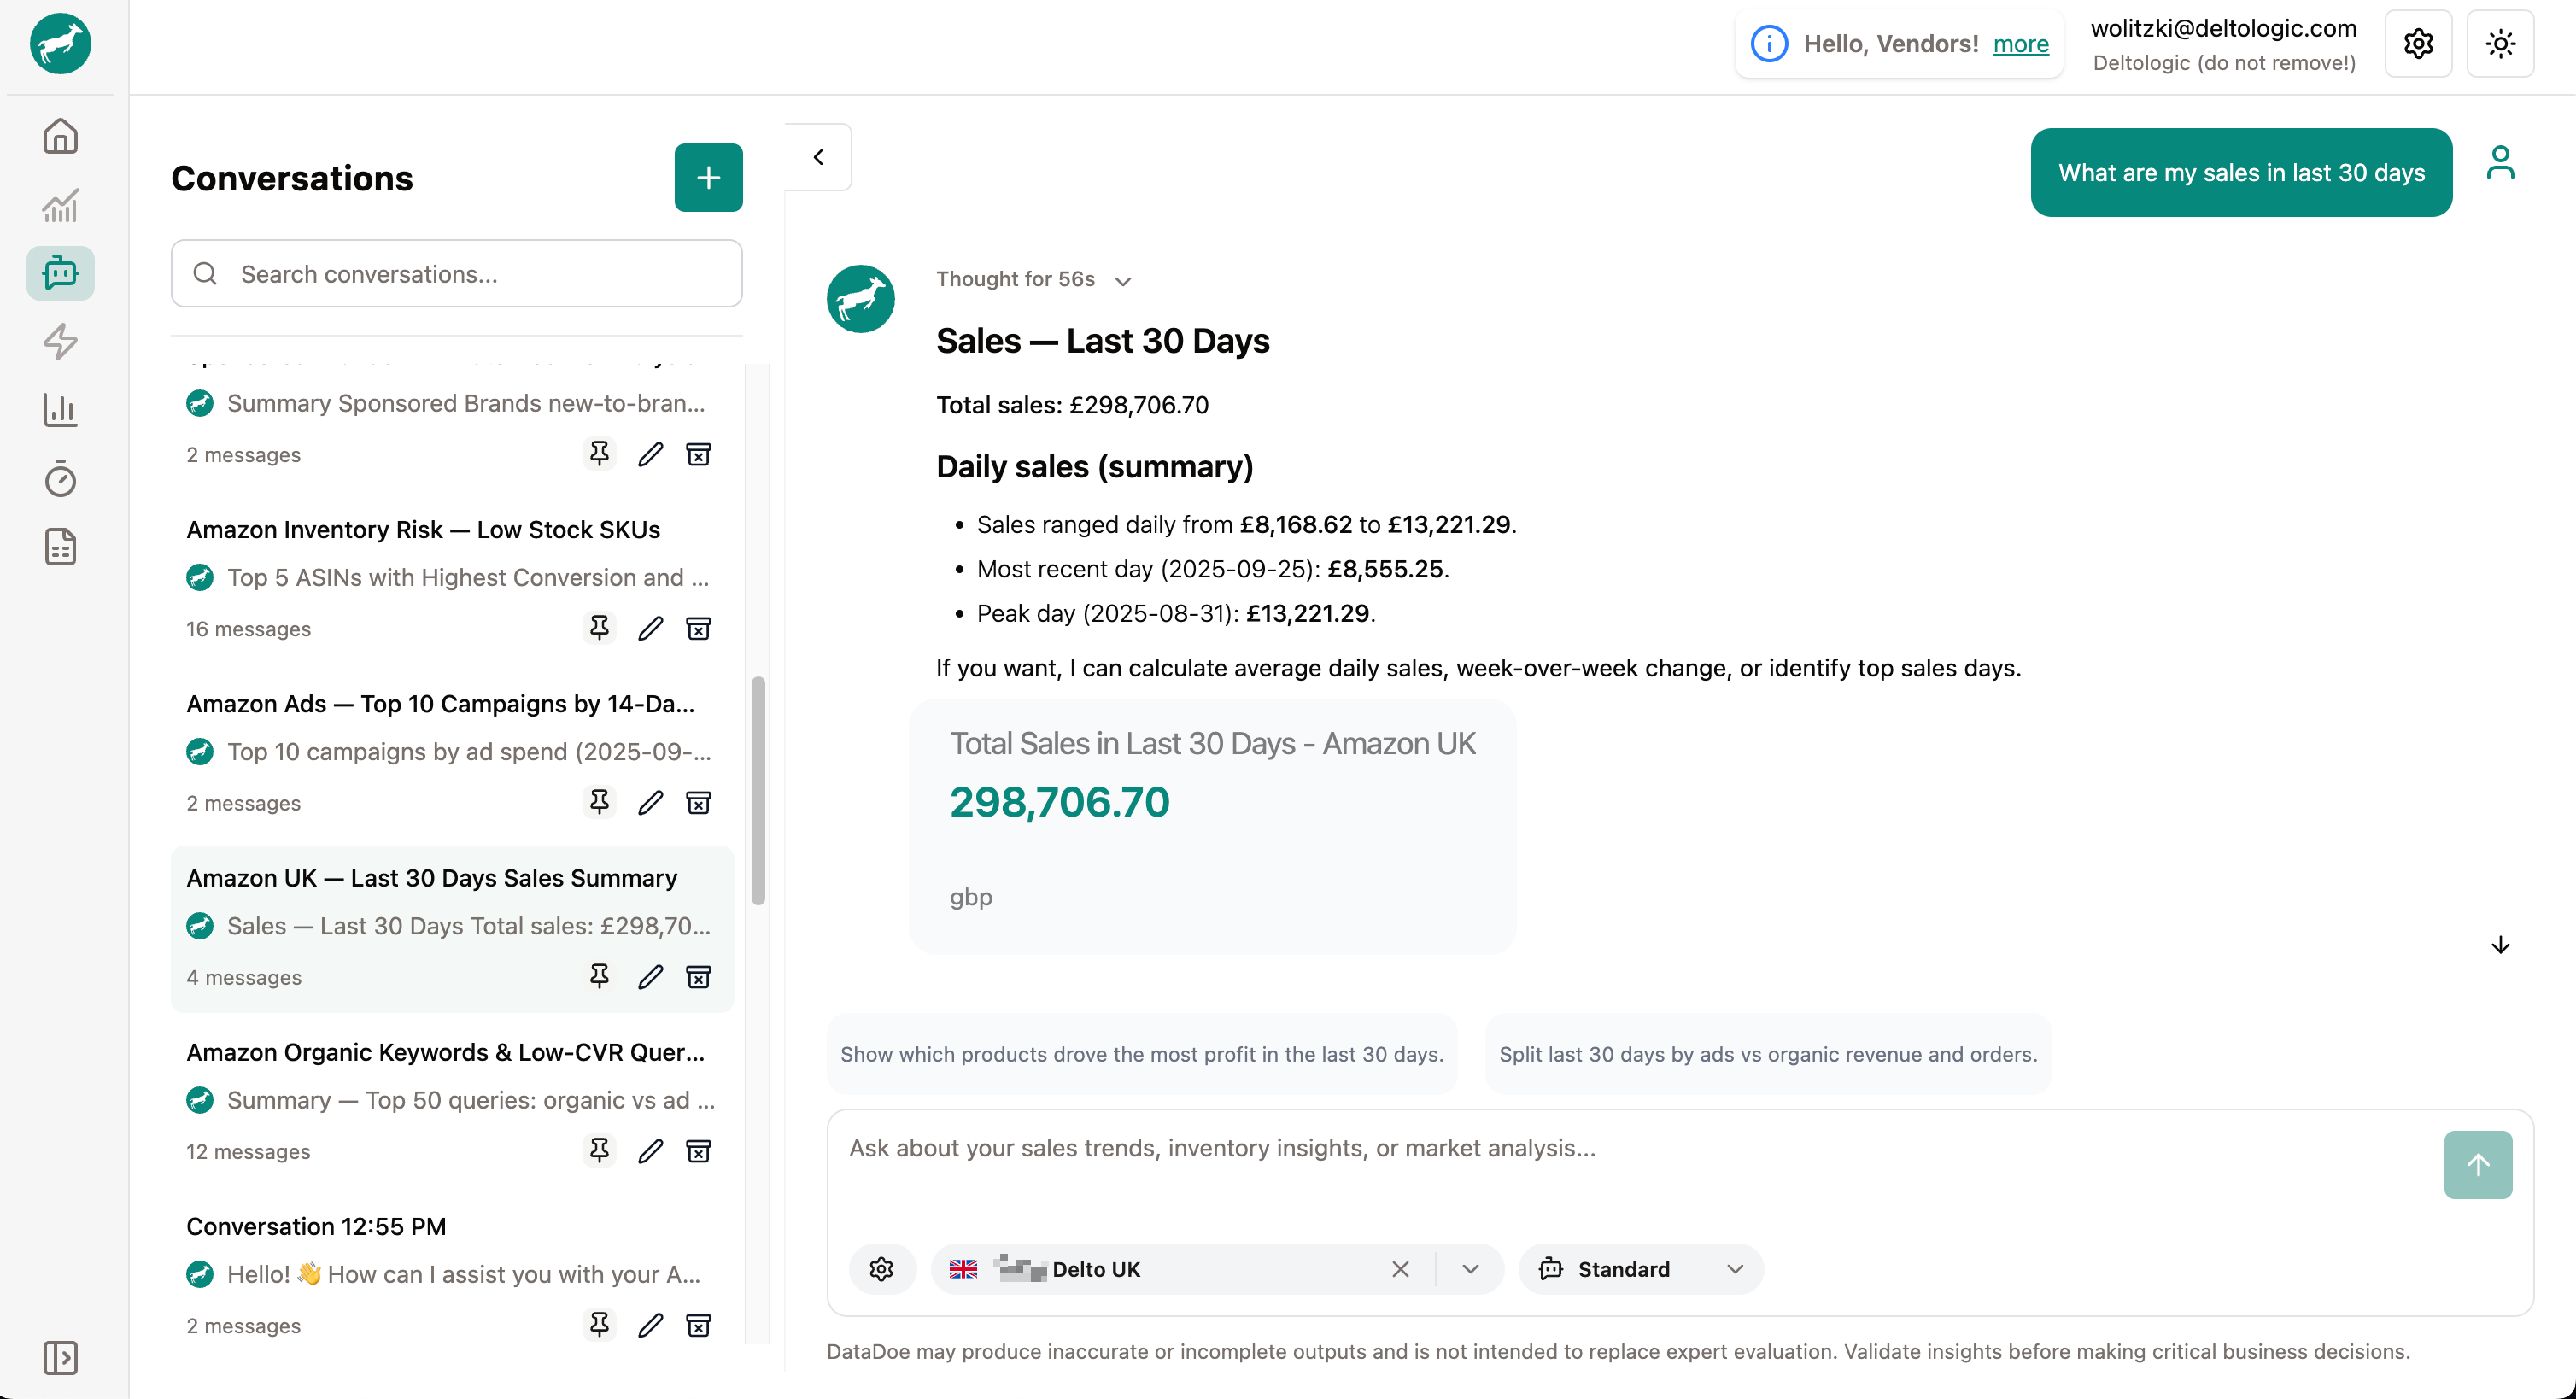Open Amazon UK Last 30 Days conversation
This screenshot has height=1399, width=2576.
(431, 878)
